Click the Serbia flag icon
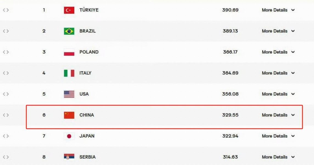This screenshot has width=314, height=165. pos(69,157)
